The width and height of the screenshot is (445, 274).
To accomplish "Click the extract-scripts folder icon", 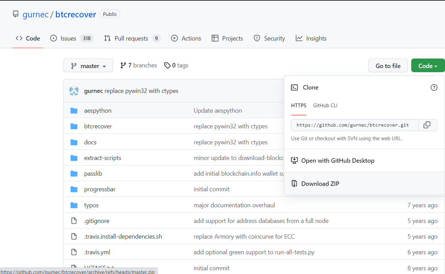I will (x=74, y=158).
